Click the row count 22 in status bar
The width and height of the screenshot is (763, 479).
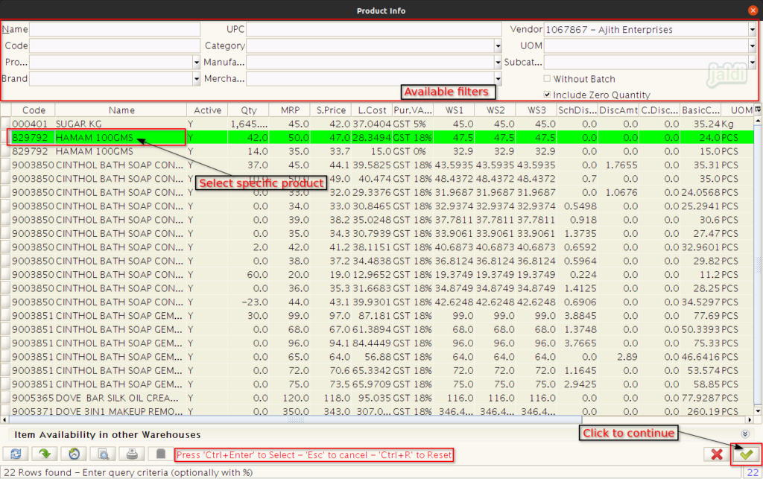click(x=753, y=472)
